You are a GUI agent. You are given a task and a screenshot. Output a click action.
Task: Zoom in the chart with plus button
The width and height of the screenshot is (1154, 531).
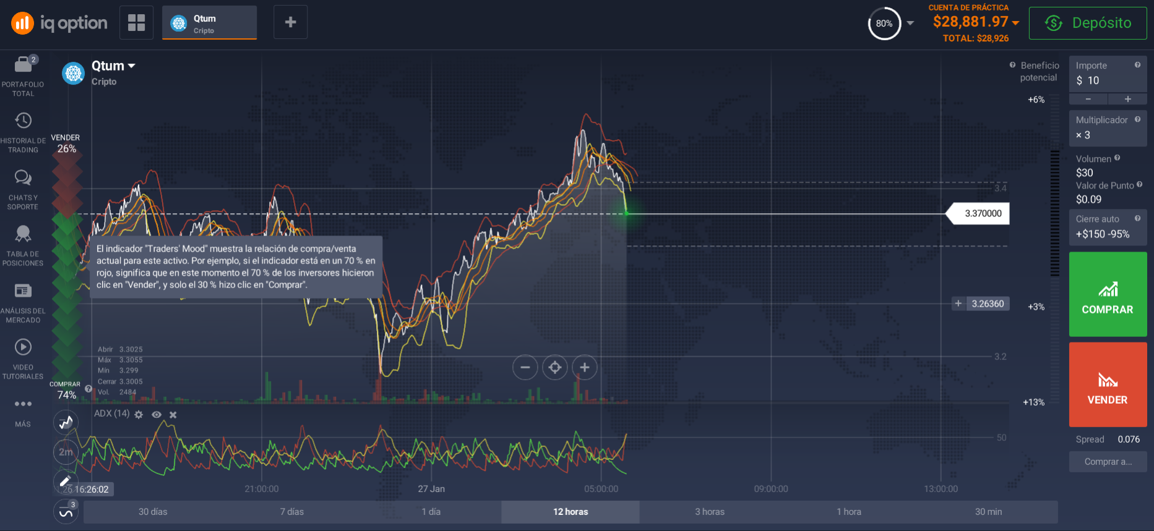585,367
